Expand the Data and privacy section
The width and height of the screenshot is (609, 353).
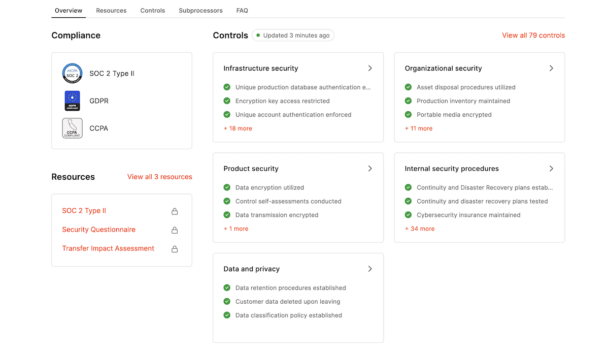coord(370,269)
